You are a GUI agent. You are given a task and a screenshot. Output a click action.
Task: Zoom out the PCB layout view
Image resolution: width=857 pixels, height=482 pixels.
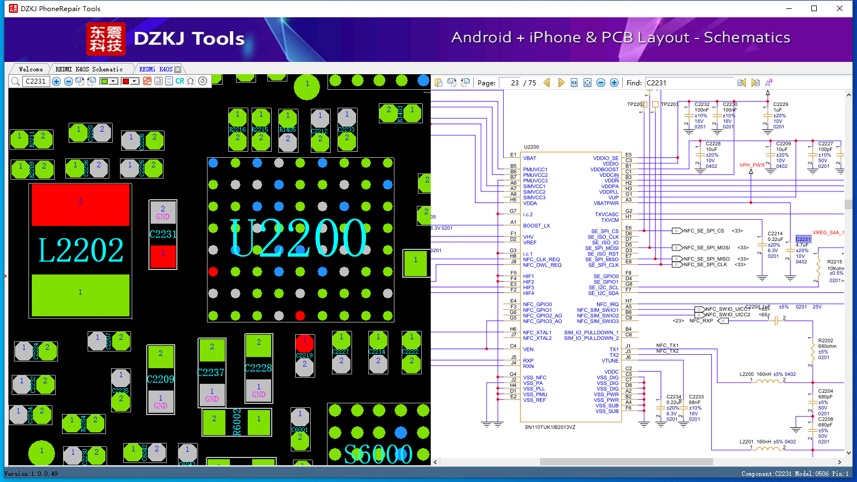69,81
